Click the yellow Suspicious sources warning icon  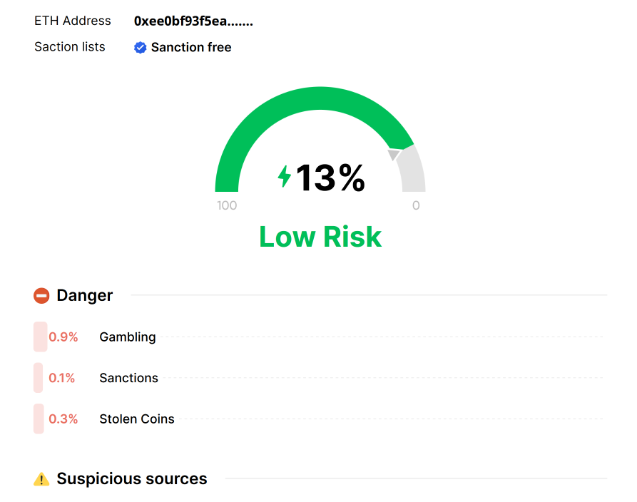[x=41, y=479]
